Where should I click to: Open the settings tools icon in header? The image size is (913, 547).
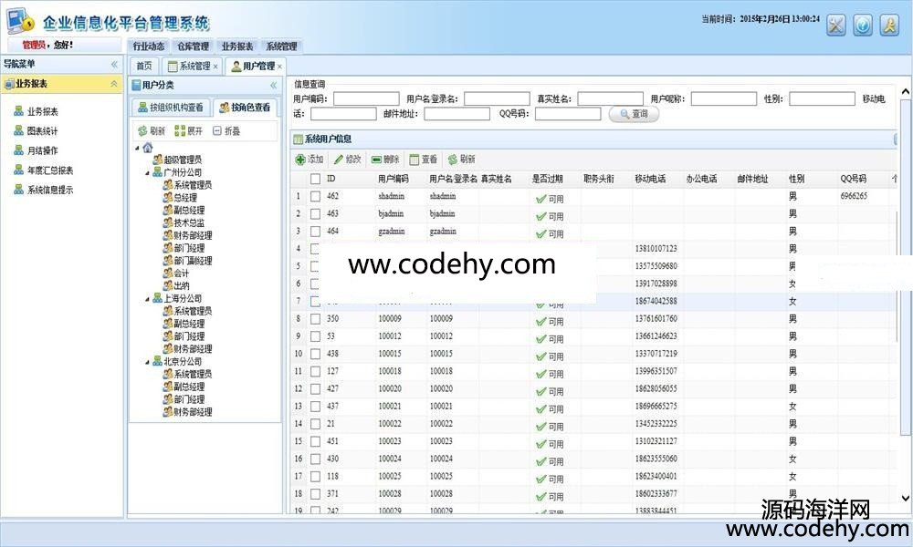(x=835, y=26)
